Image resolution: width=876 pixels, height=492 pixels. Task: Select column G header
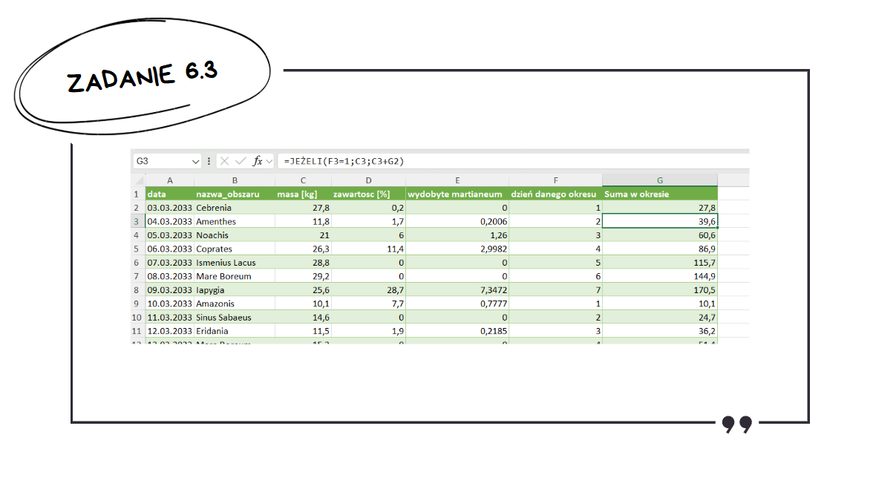click(660, 180)
